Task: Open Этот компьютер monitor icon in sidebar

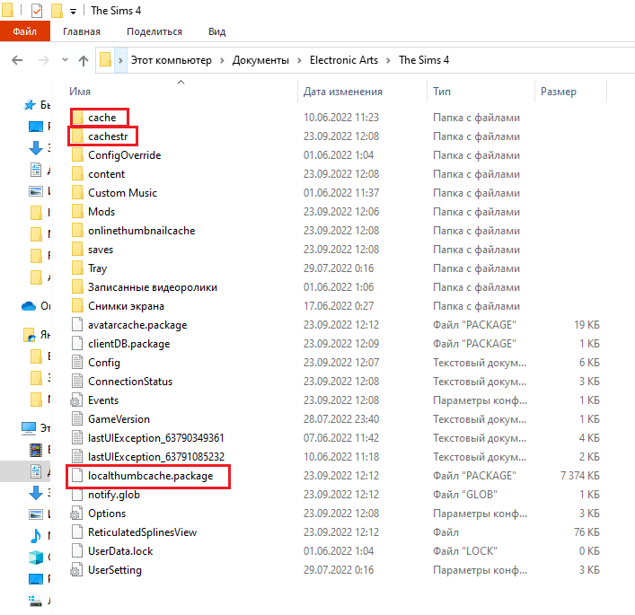Action: 29,428
